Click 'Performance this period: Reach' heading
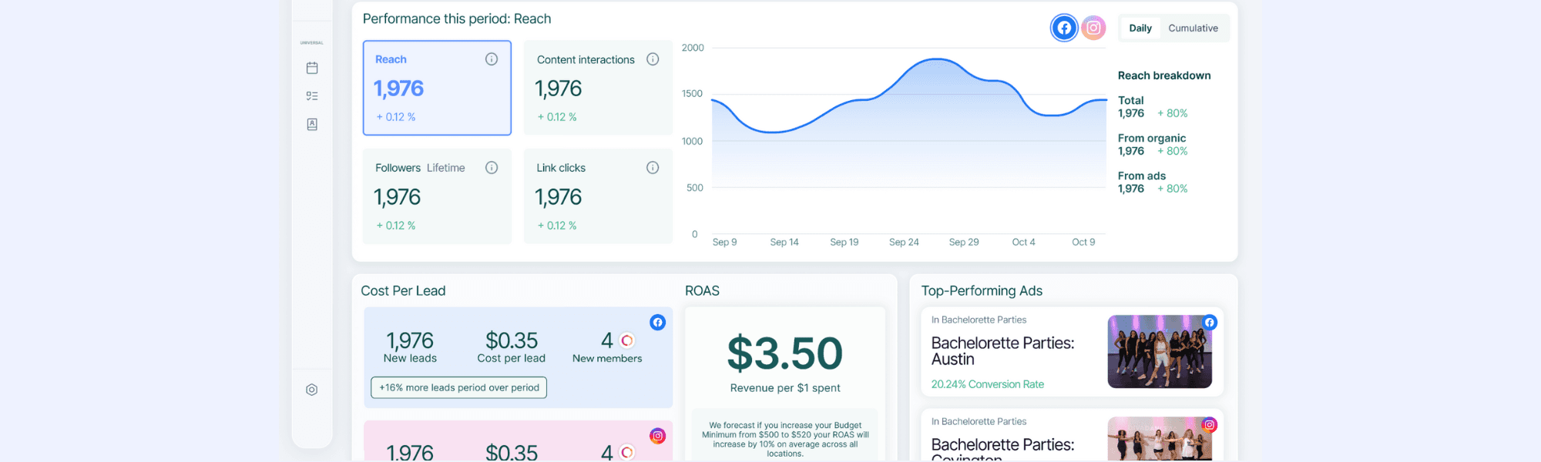 click(457, 18)
